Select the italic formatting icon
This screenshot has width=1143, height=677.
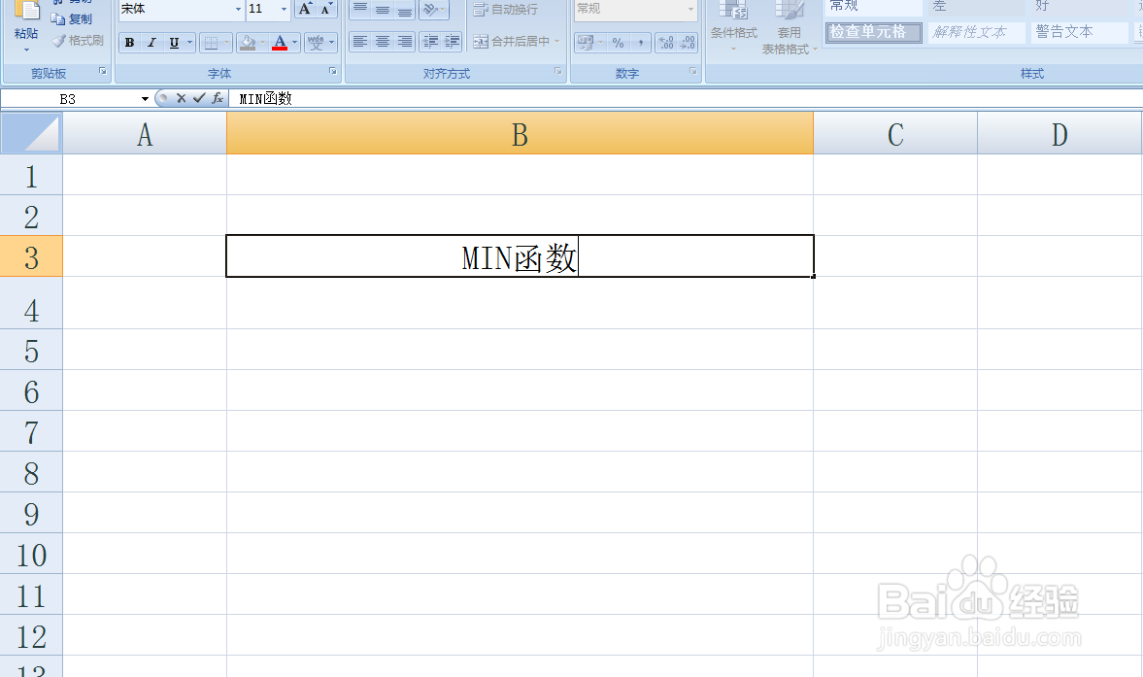pyautogui.click(x=151, y=42)
